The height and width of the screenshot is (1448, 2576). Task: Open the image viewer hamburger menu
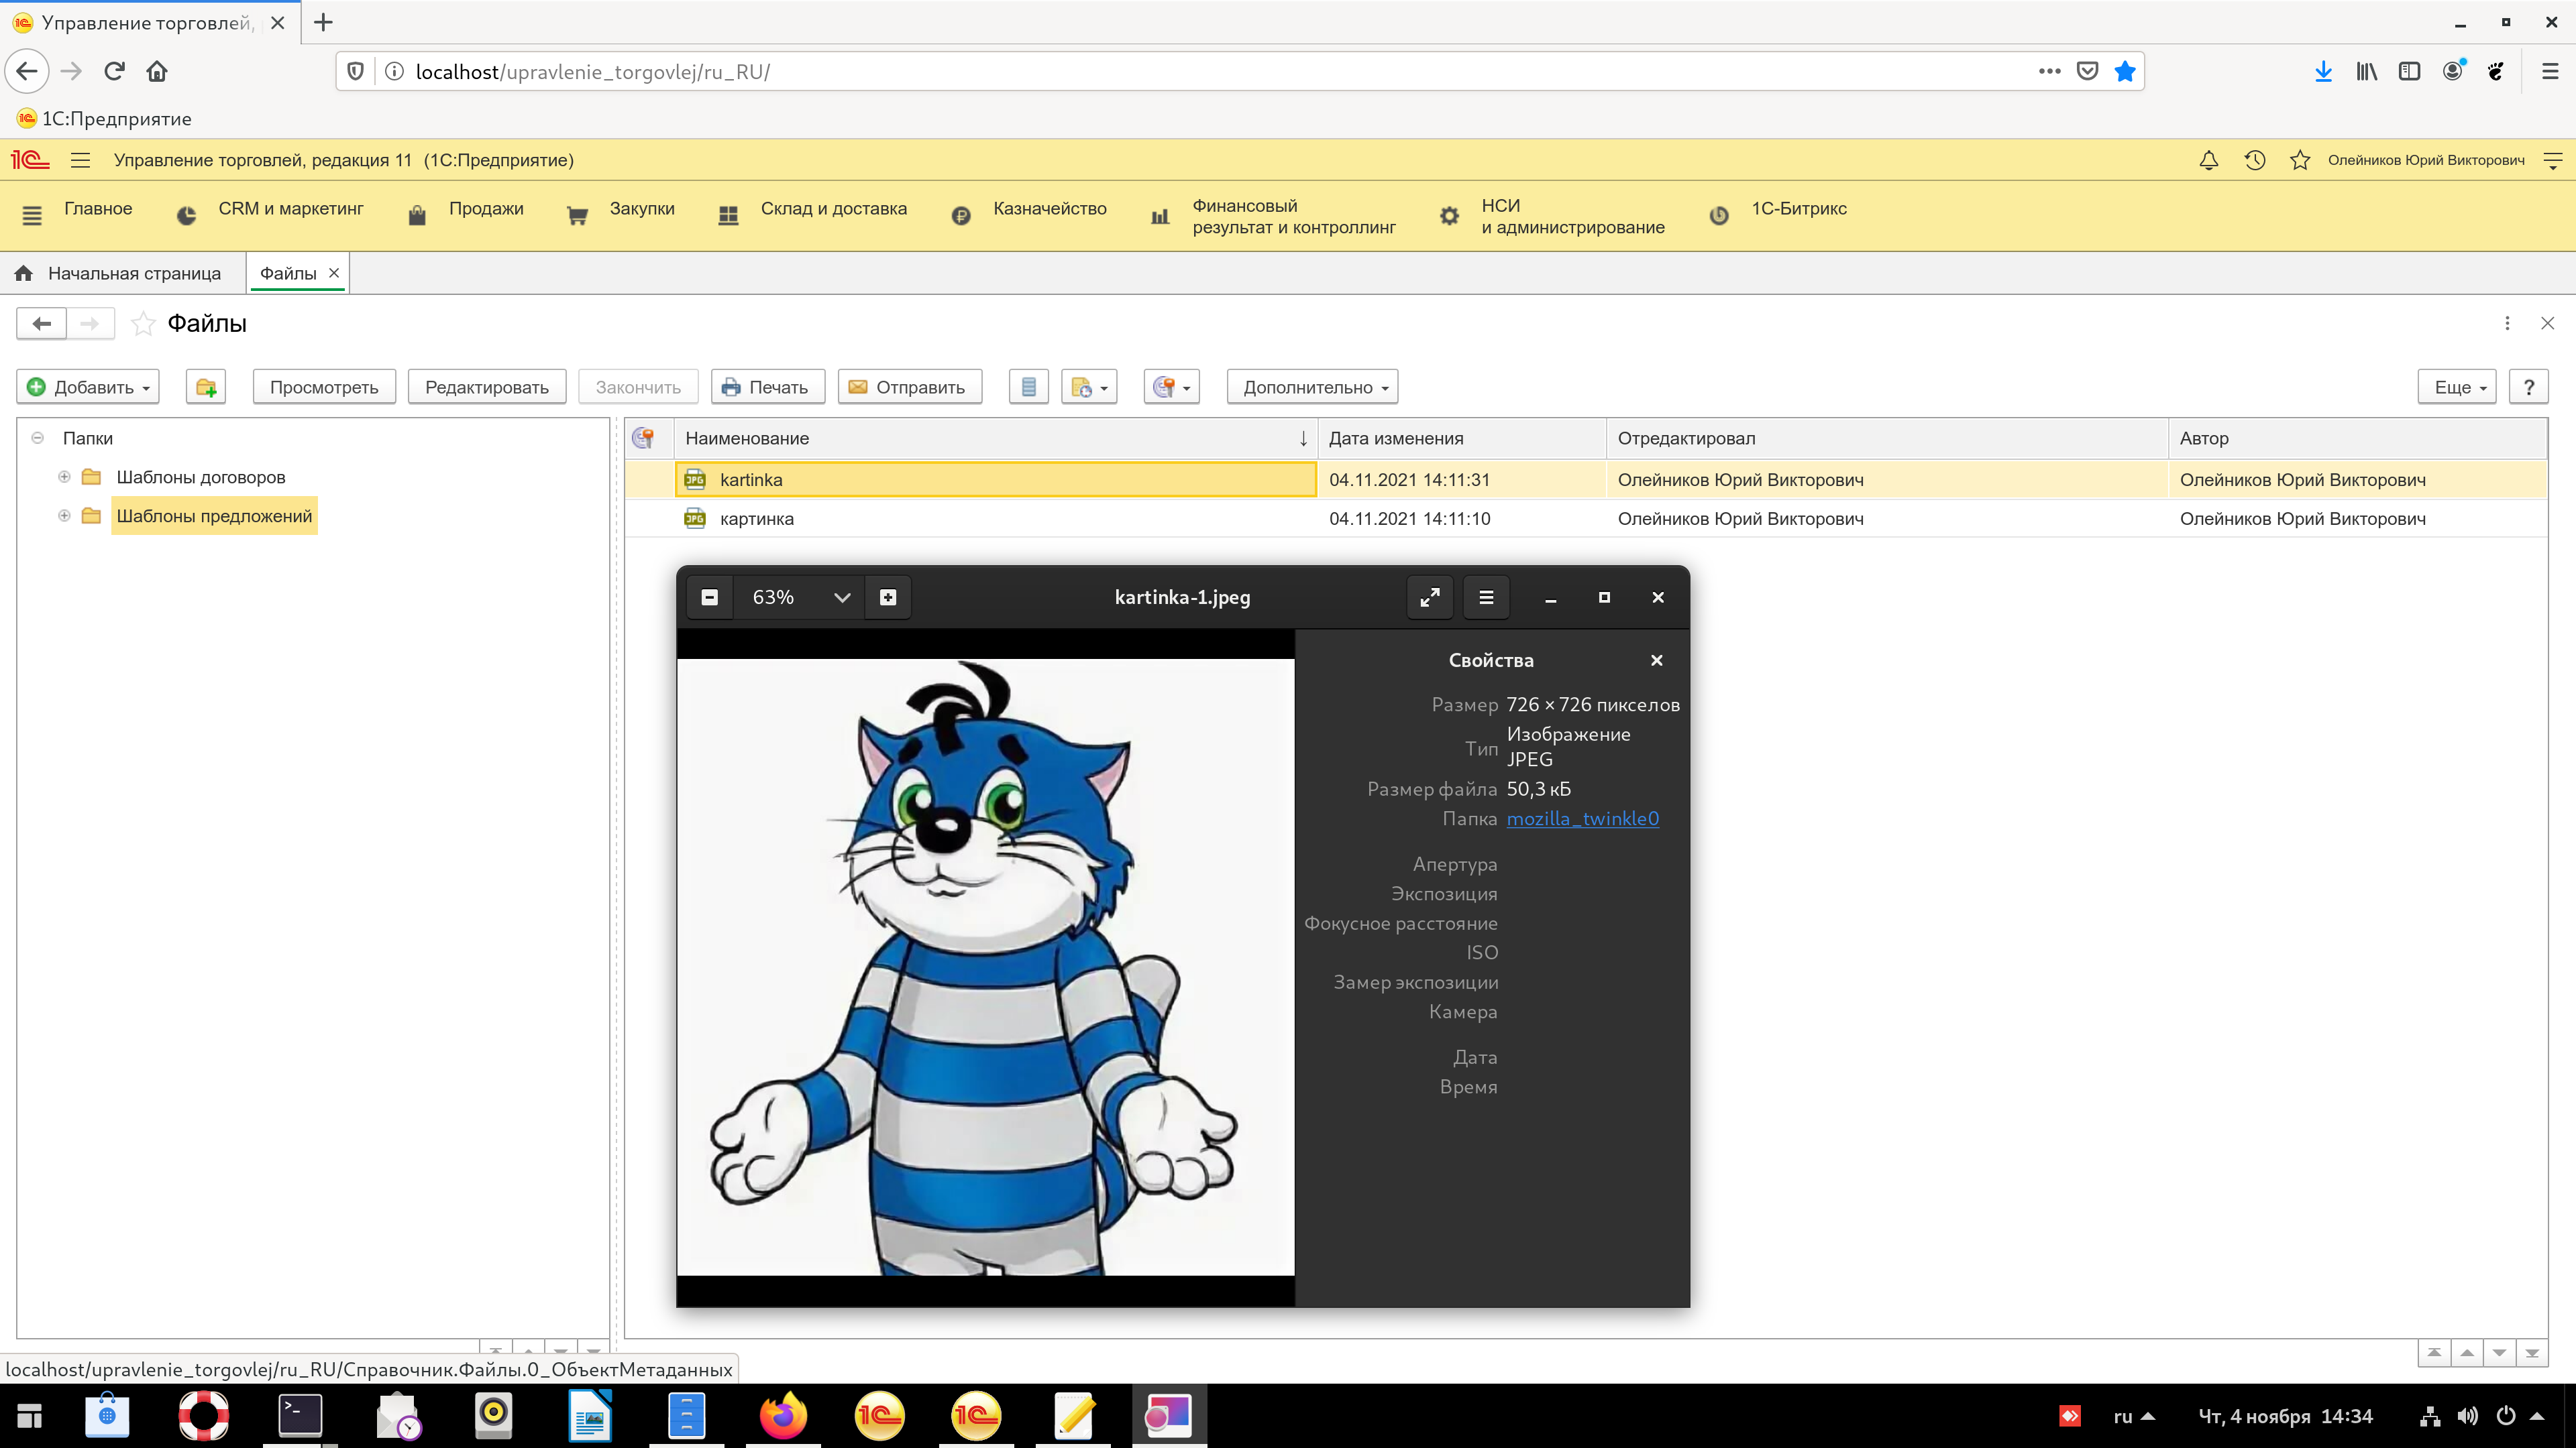pos(1486,597)
